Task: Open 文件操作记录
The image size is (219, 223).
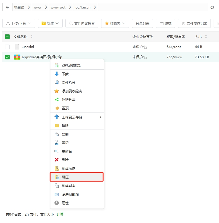Action: click(194, 23)
